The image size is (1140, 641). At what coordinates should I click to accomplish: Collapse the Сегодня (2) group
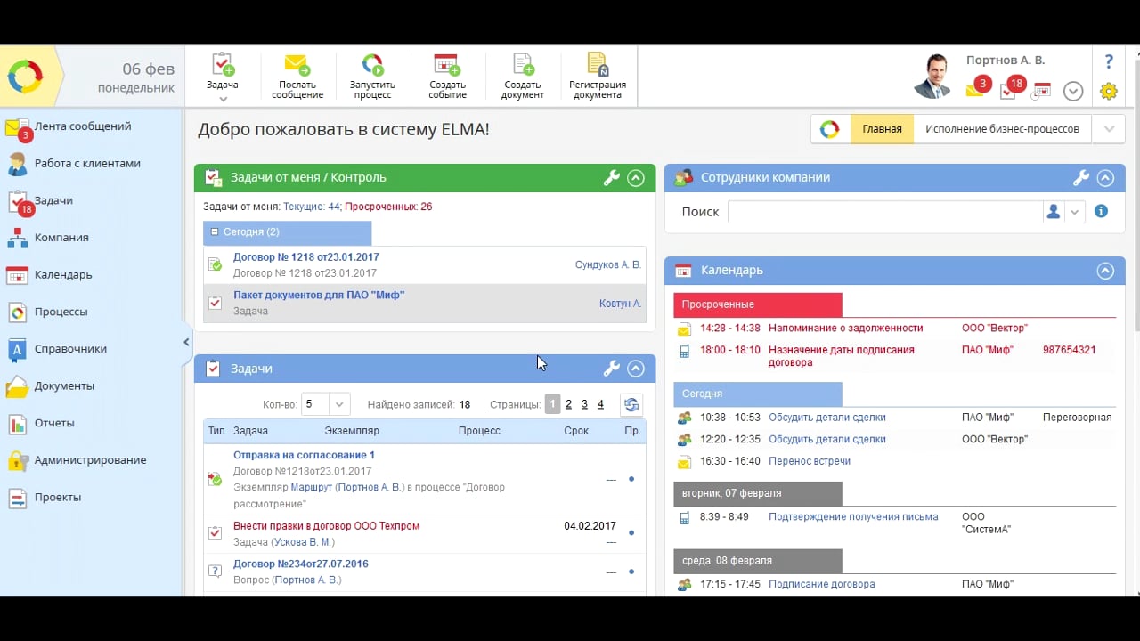(x=215, y=232)
